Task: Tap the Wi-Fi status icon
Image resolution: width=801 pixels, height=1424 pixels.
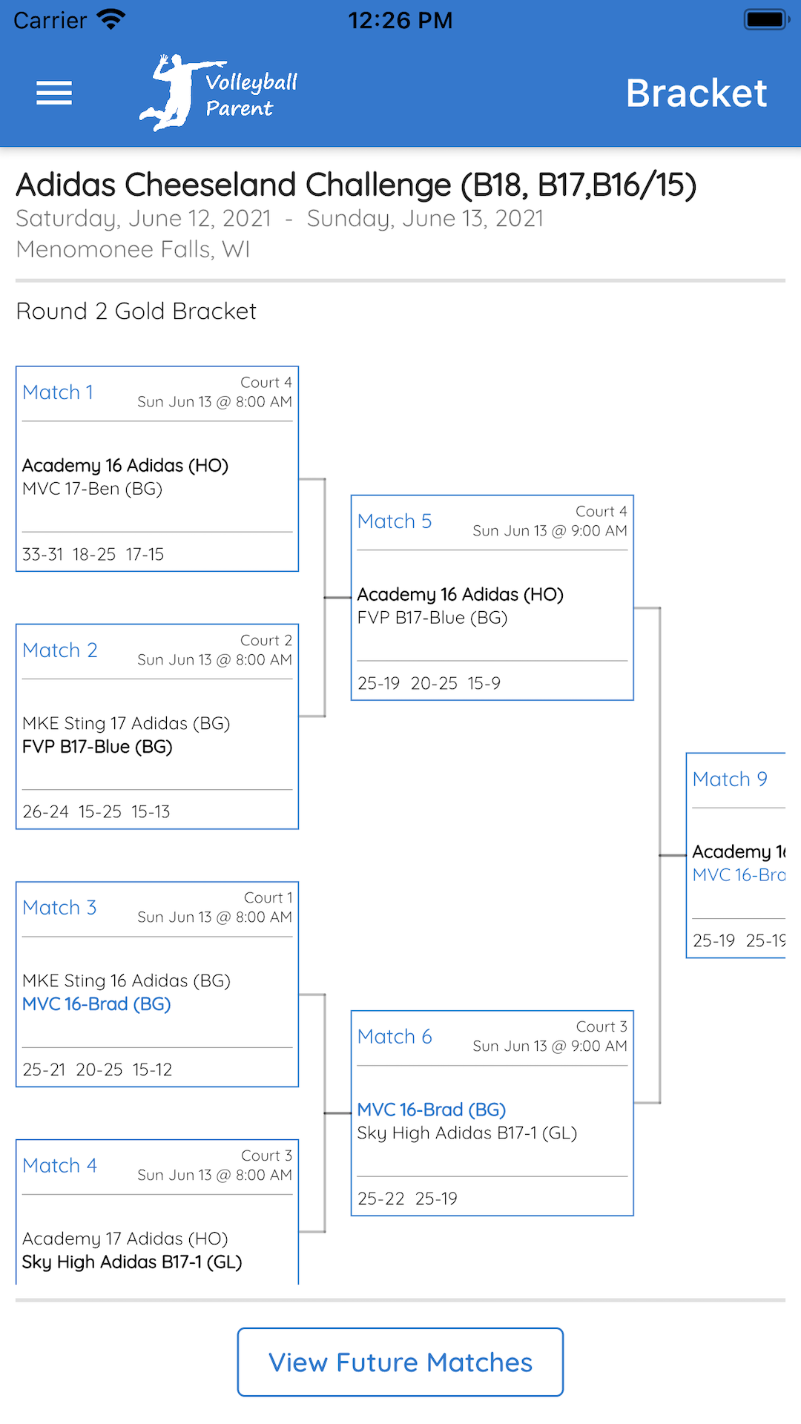Action: [x=111, y=19]
